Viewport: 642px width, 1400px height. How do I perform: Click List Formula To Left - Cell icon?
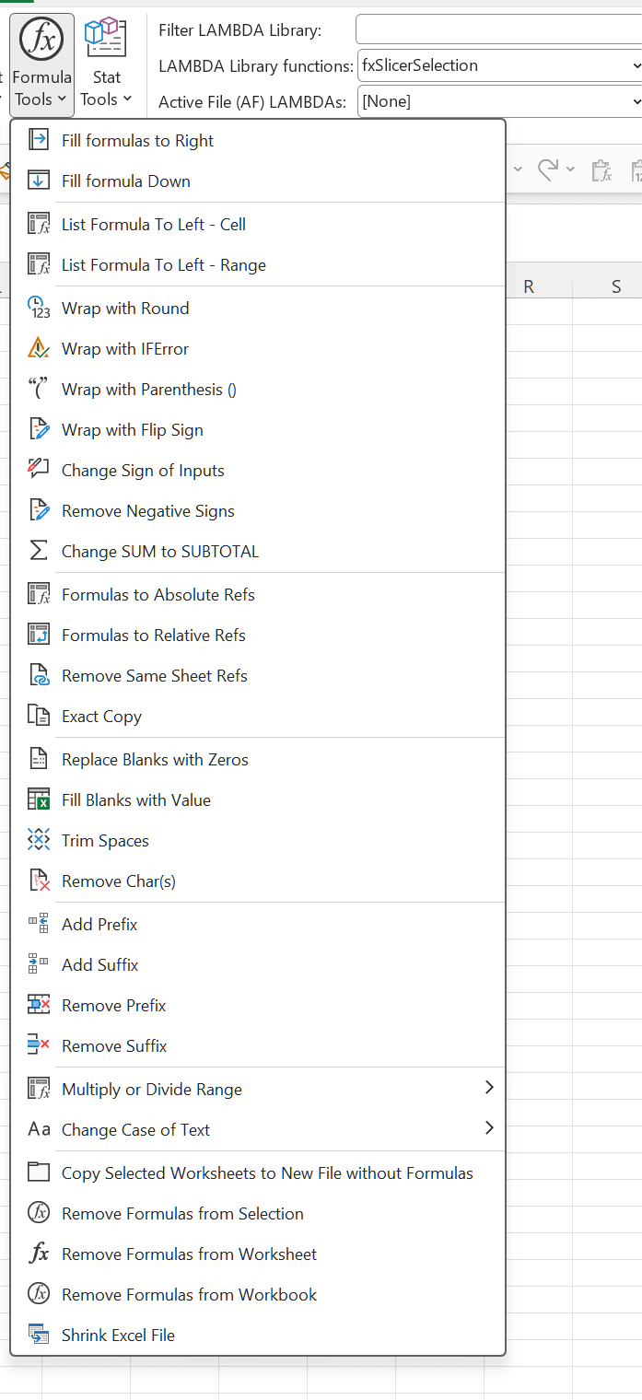coord(39,224)
